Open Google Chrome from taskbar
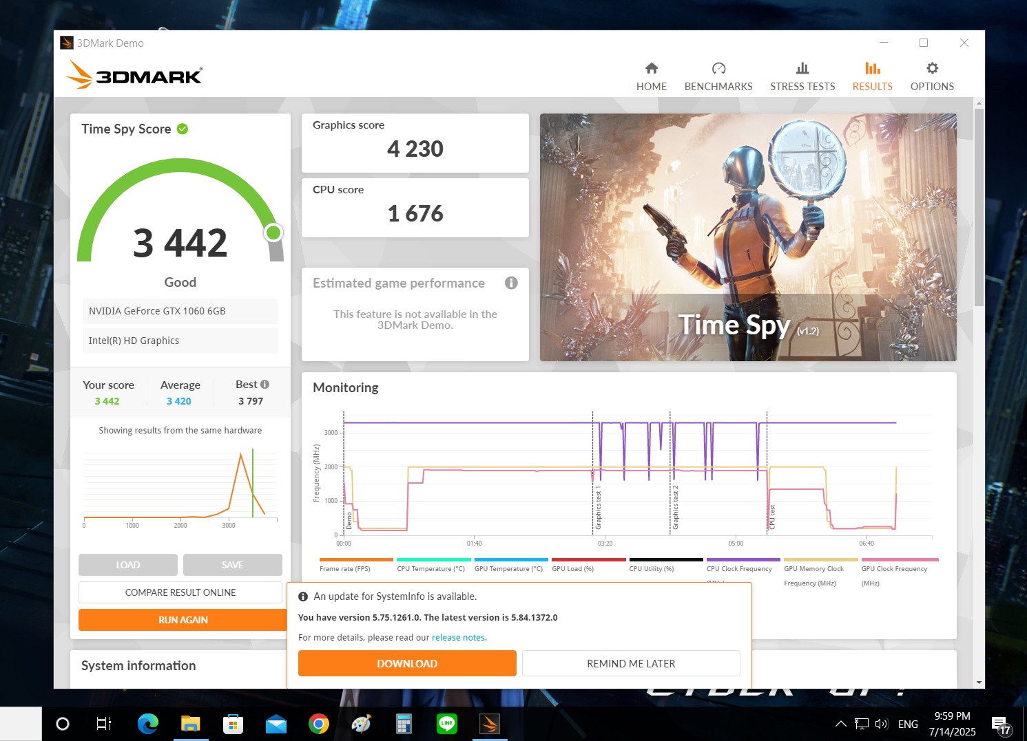Screen dimensions: 1027x741 (x=318, y=724)
